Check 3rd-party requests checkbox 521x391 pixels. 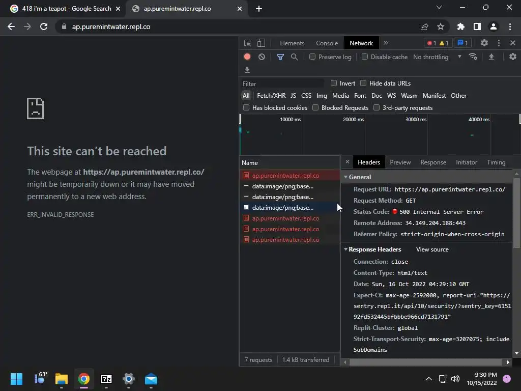(x=377, y=107)
